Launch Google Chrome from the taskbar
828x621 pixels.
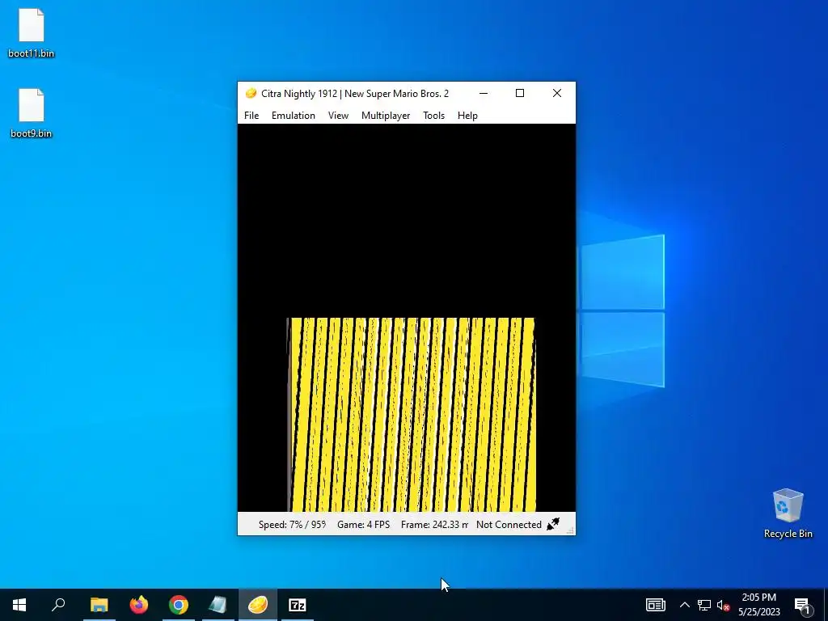tap(179, 605)
